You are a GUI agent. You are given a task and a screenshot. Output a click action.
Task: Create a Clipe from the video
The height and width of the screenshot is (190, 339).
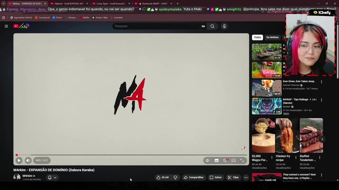pyautogui.click(x=233, y=177)
